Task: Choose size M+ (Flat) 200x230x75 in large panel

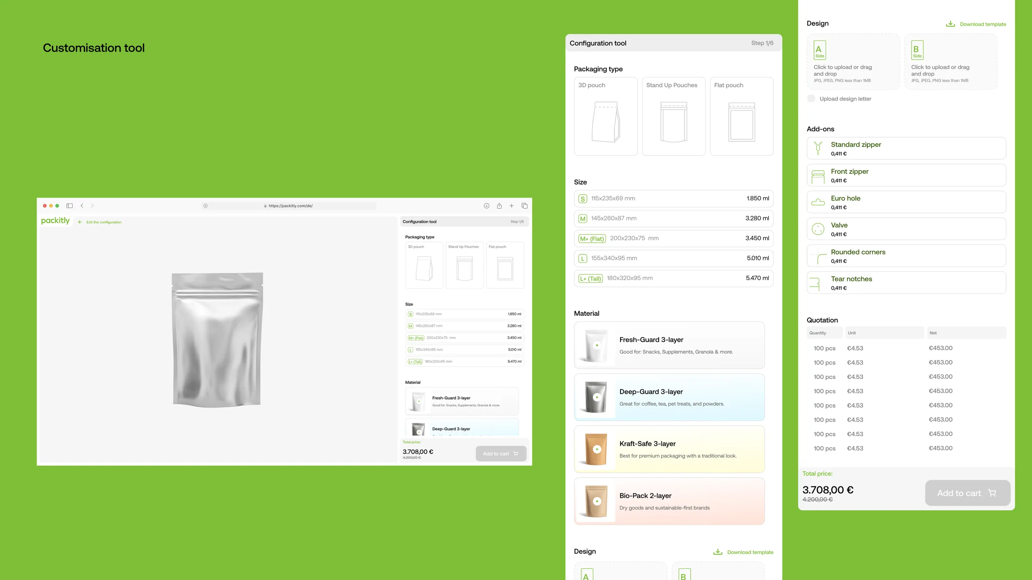Action: [x=673, y=238]
